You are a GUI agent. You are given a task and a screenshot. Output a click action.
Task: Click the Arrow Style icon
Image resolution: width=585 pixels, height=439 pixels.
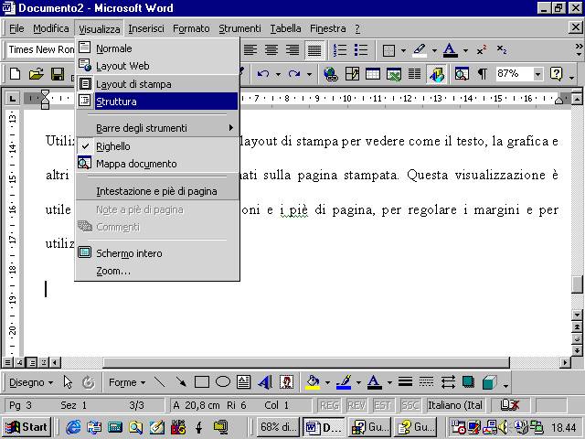click(x=447, y=382)
